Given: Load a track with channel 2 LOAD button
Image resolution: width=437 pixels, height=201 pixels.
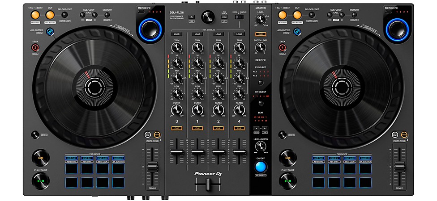Looking at the screenshot, I should [x=218, y=34].
